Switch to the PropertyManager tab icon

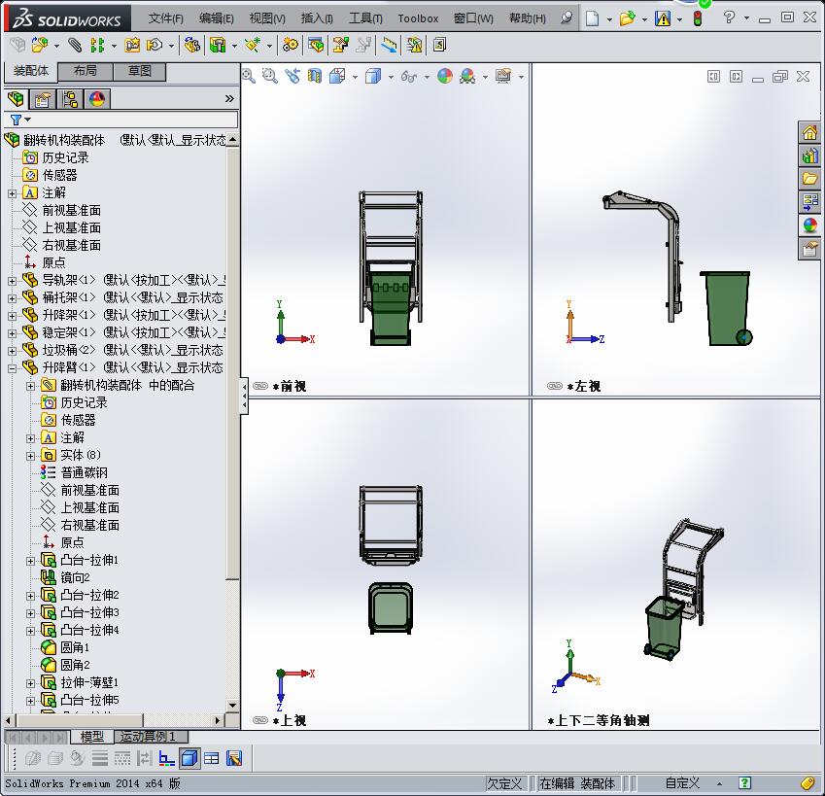point(43,99)
